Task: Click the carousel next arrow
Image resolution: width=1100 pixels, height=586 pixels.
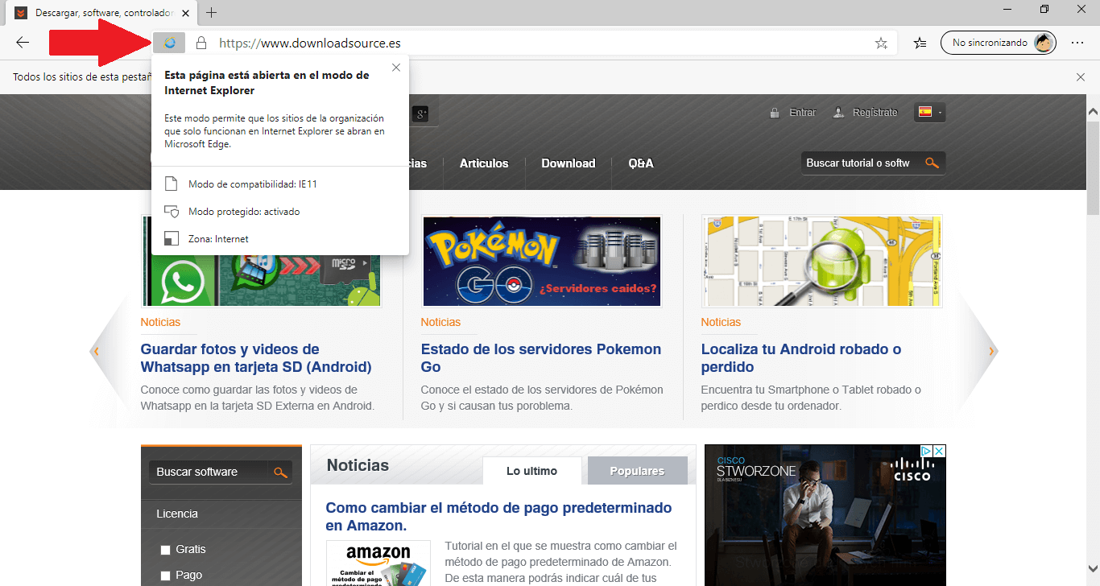Action: [x=991, y=351]
